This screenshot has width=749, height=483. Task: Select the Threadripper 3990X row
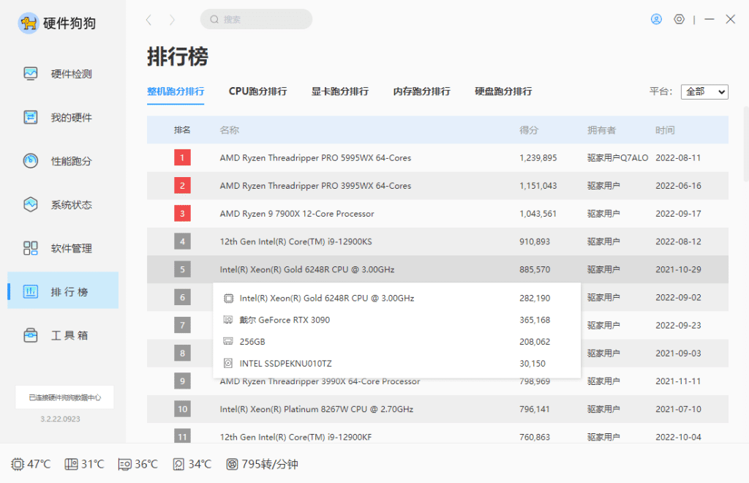pos(437,382)
